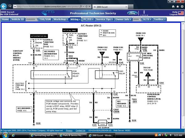The width and height of the screenshot is (185, 138).
Task: Click the PCM POWER RELAY label
Action: point(76,74)
